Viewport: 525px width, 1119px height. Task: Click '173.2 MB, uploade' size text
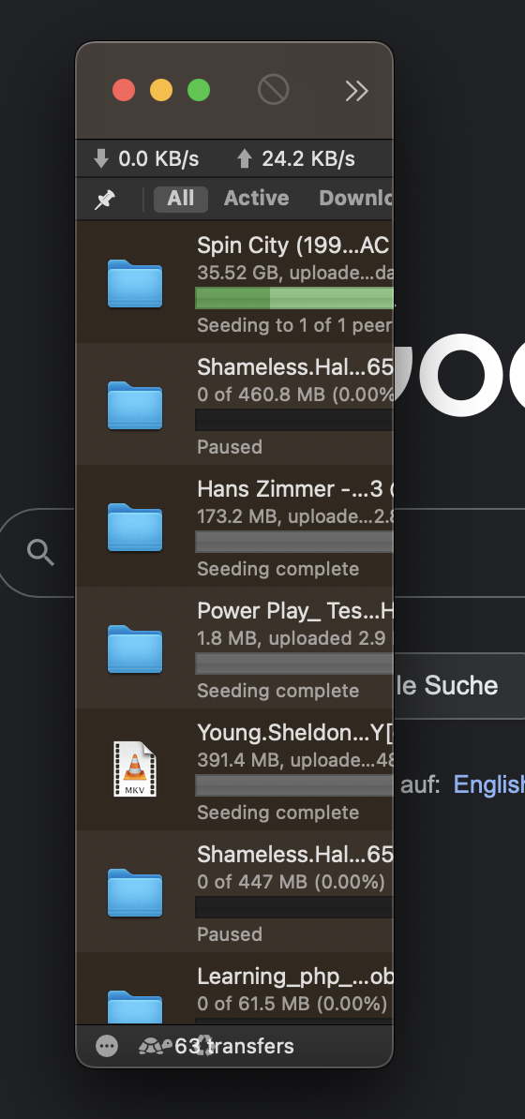[x=294, y=516]
